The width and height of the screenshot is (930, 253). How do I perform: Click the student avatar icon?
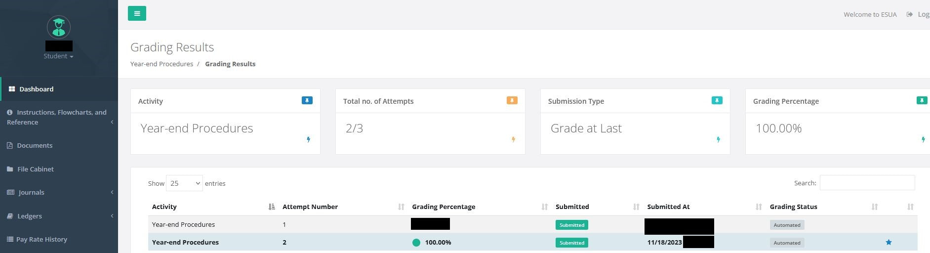coord(59,27)
